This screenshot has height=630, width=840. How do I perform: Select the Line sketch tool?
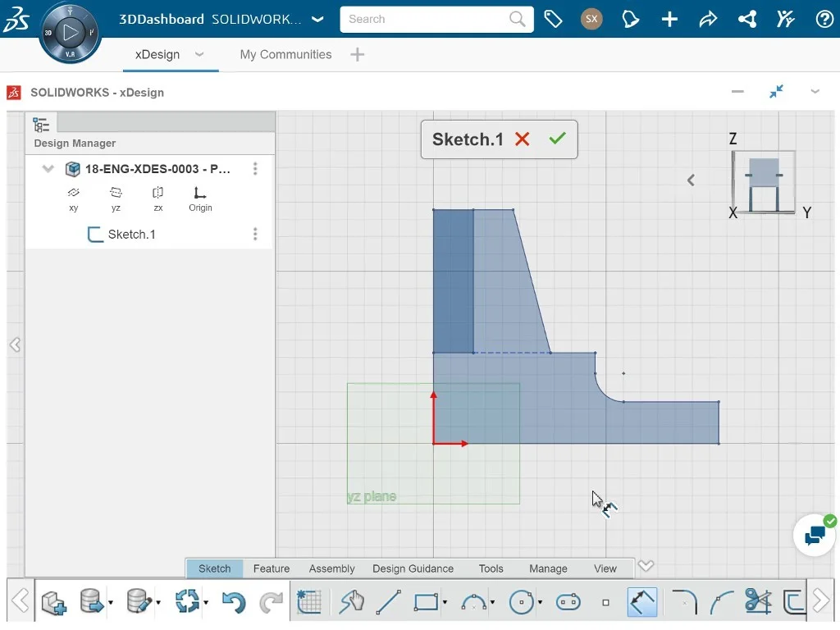coord(388,602)
